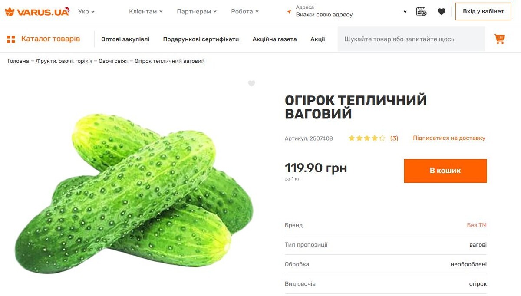Expand the Укр language dropdown

pyautogui.click(x=86, y=12)
